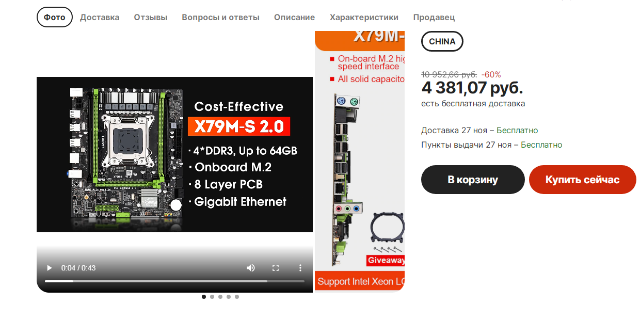Jump to the last carousel dot

[237, 297]
